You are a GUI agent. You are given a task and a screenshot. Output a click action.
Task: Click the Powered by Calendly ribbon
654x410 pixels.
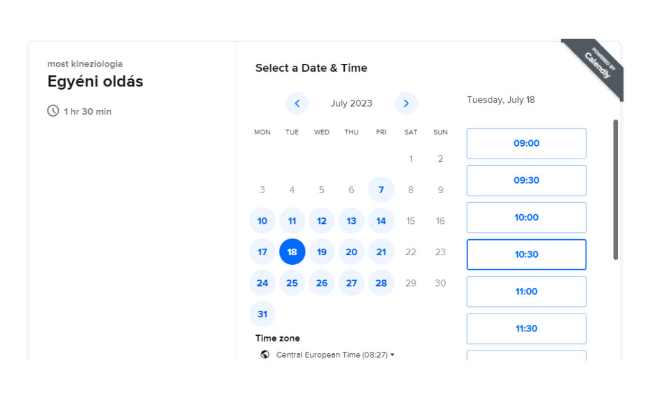pyautogui.click(x=596, y=65)
